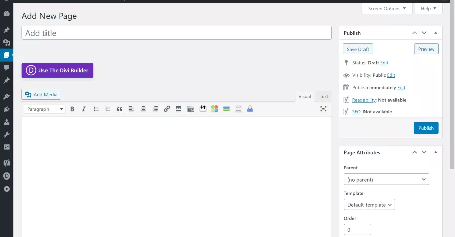
Task: Edit the Public visibility setting
Action: [391, 75]
